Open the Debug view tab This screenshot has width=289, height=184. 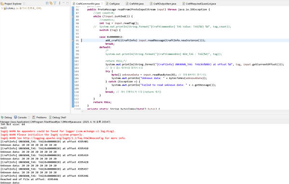pyautogui.click(x=6, y=118)
